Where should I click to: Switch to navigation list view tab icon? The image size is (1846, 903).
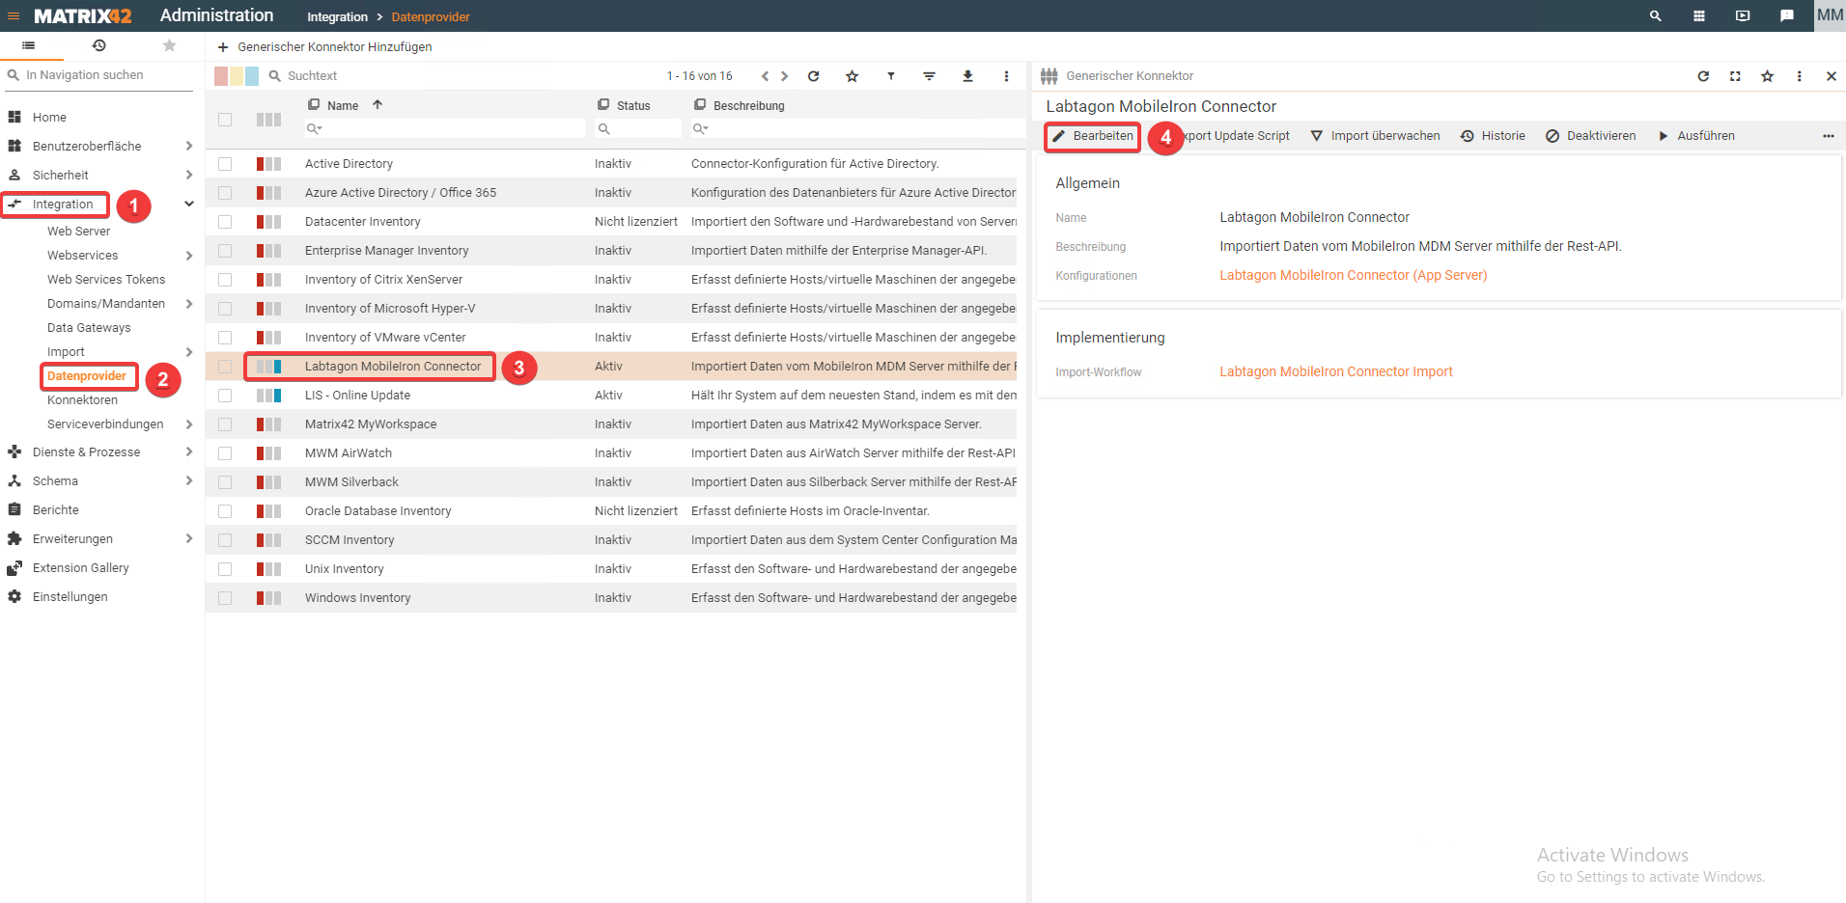tap(29, 45)
